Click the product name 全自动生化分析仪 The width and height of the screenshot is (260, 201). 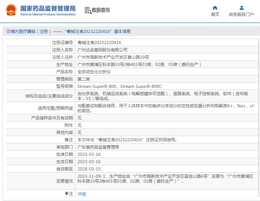(94, 72)
